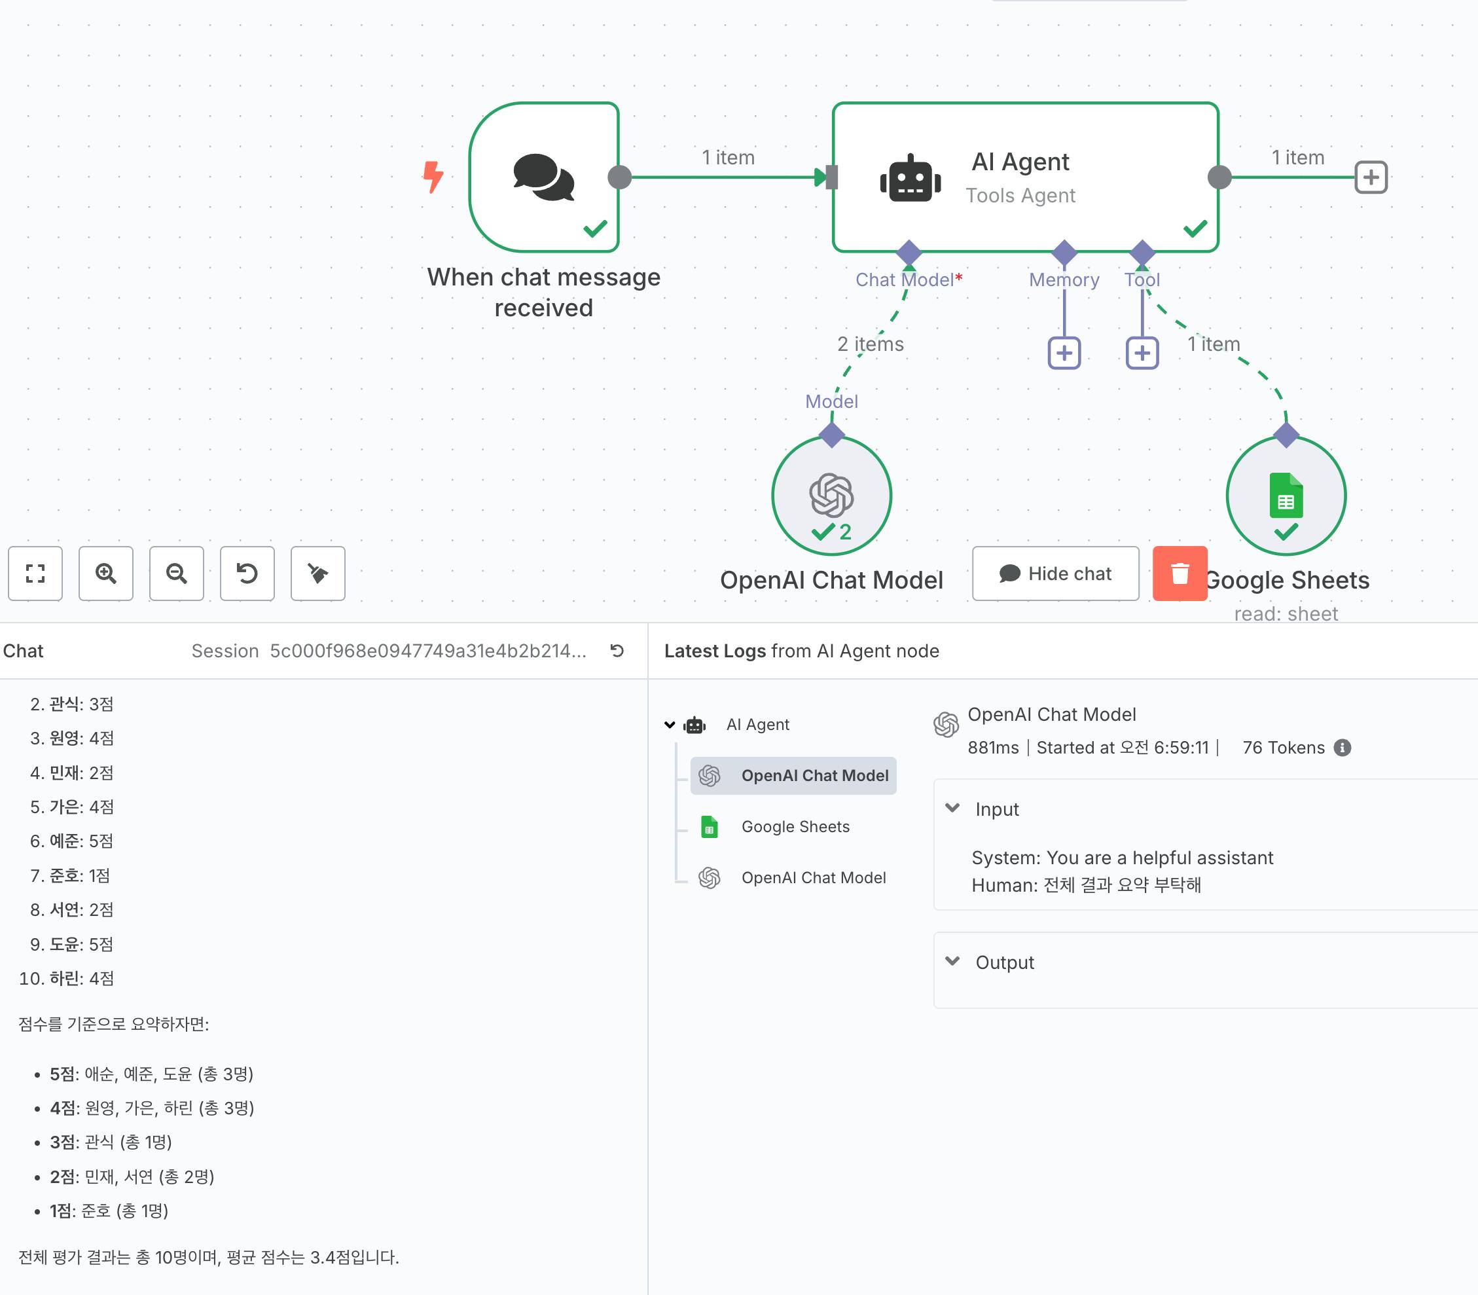Add a Tool sub-node with plus
1478x1295 pixels.
coord(1142,353)
